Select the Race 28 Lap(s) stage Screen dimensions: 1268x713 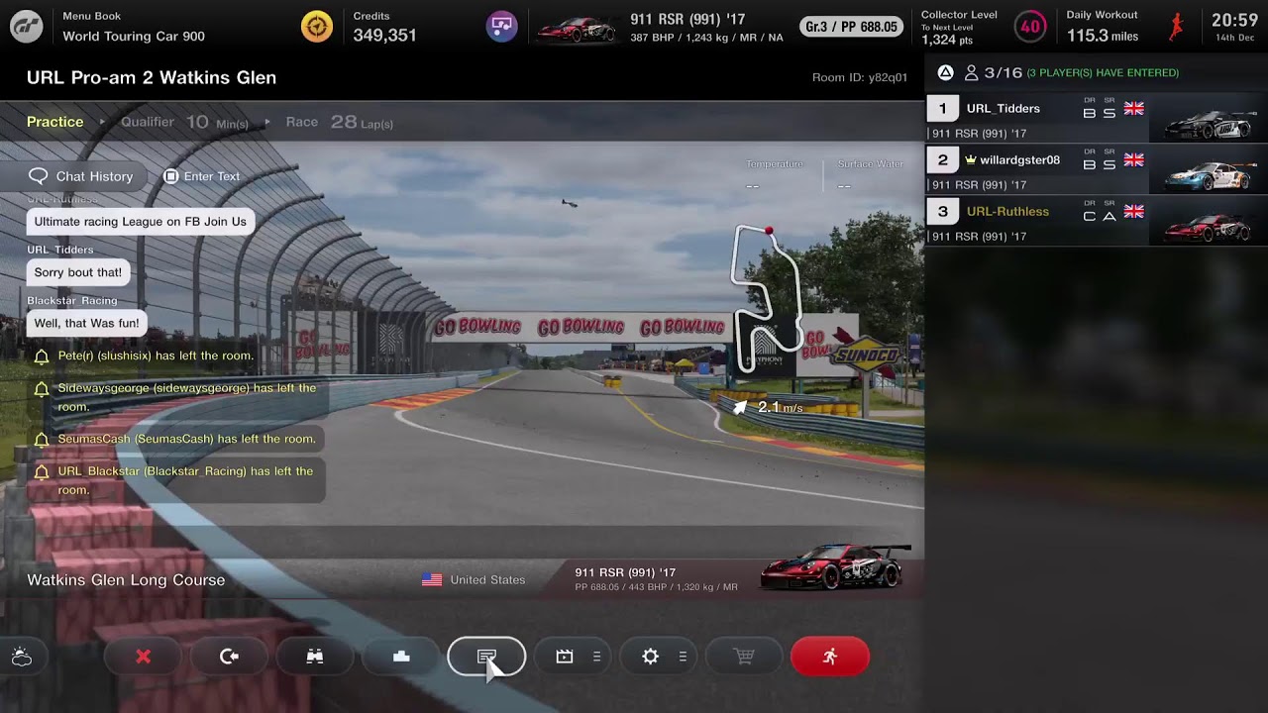tap(340, 122)
